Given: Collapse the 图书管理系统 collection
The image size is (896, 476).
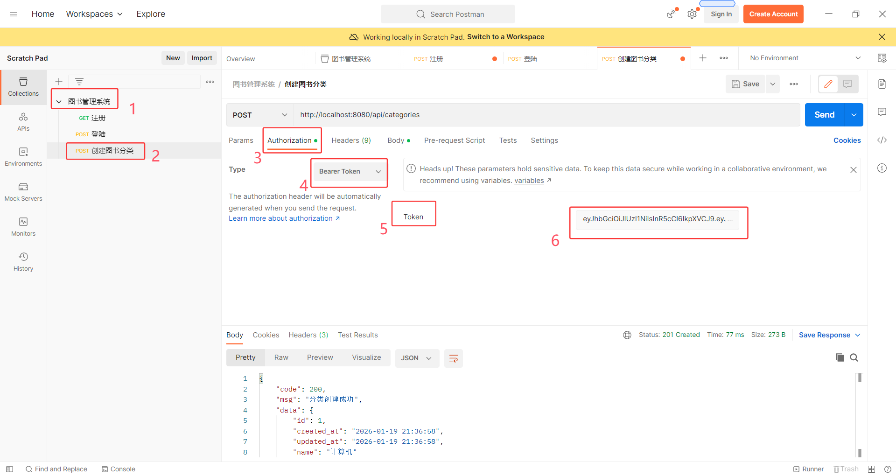Looking at the screenshot, I should 59,101.
